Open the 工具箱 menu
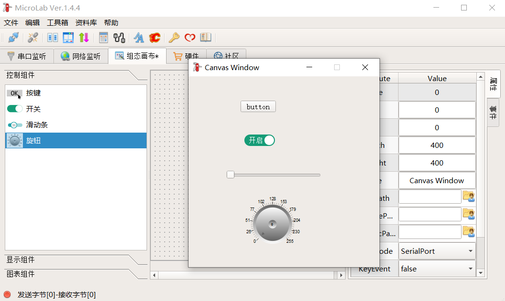 [58, 23]
